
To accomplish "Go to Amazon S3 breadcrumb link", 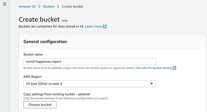I will tap(27, 6).
